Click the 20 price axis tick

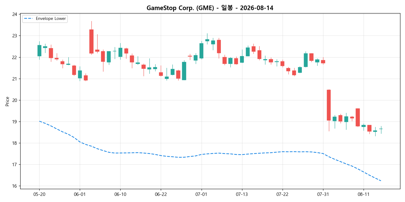(x=14, y=100)
